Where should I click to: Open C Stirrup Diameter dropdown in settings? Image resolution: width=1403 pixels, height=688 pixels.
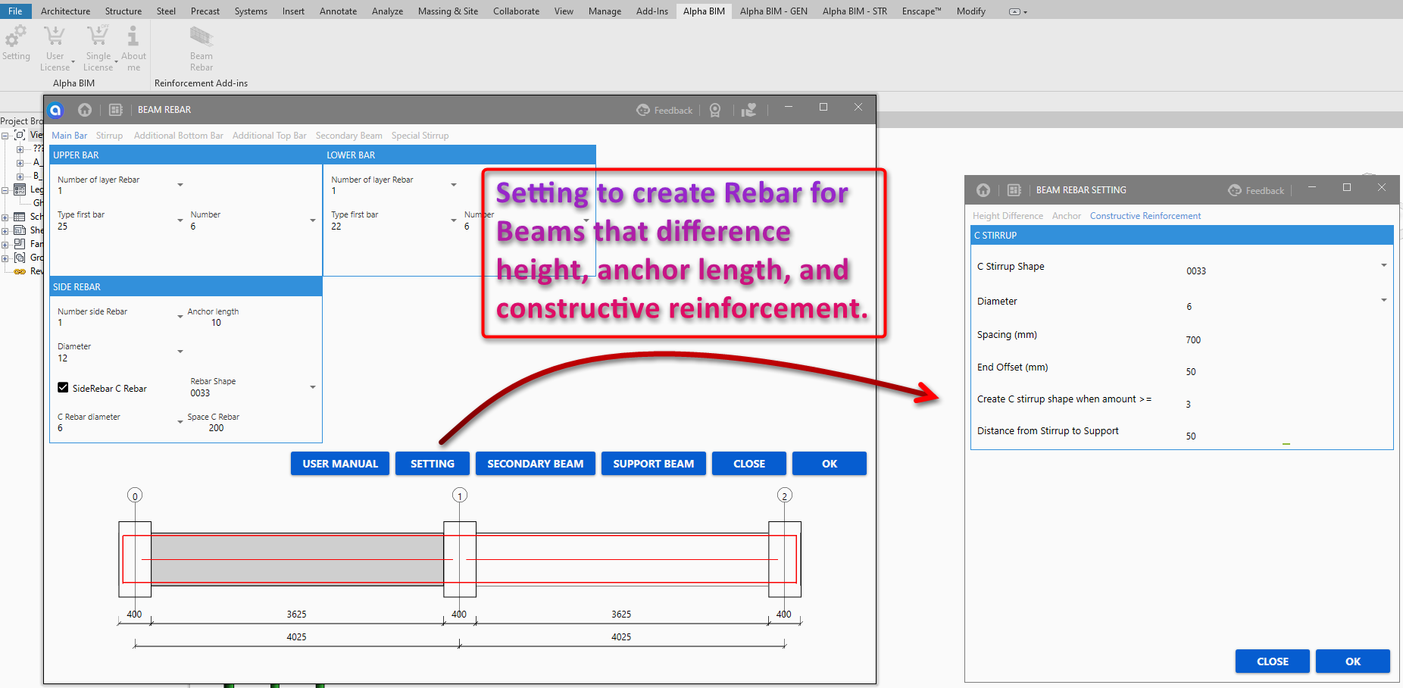(1384, 300)
